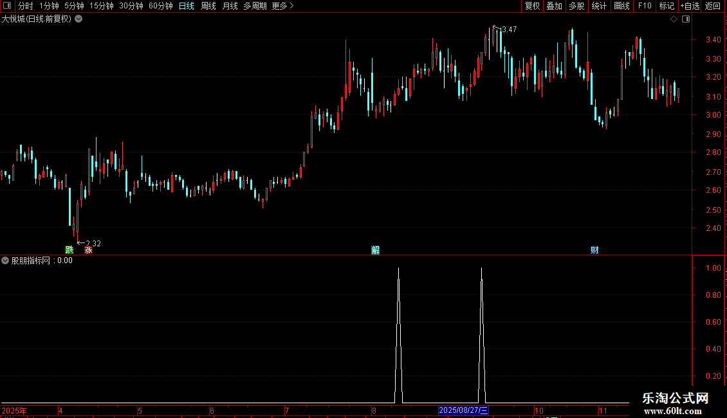The height and width of the screenshot is (418, 727).
Task: Open F10 company info
Action: (x=645, y=6)
